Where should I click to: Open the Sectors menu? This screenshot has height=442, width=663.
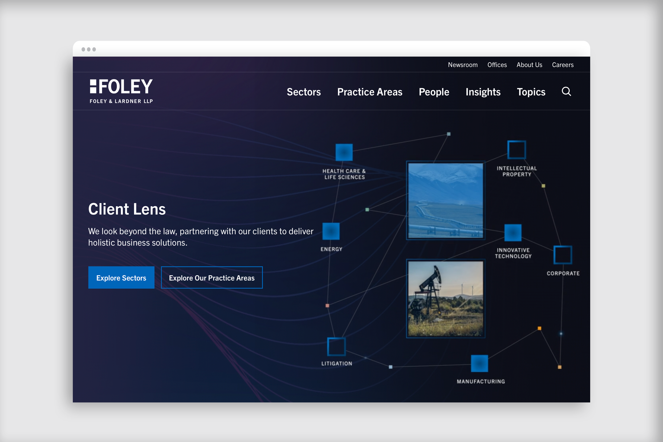coord(304,92)
